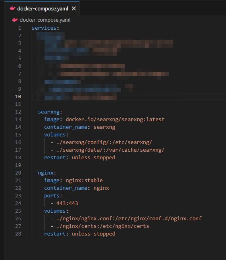
Task: Click the 'nginx' container name value
Action: (x=101, y=188)
